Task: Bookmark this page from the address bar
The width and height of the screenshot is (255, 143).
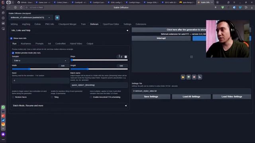Action: point(216,8)
